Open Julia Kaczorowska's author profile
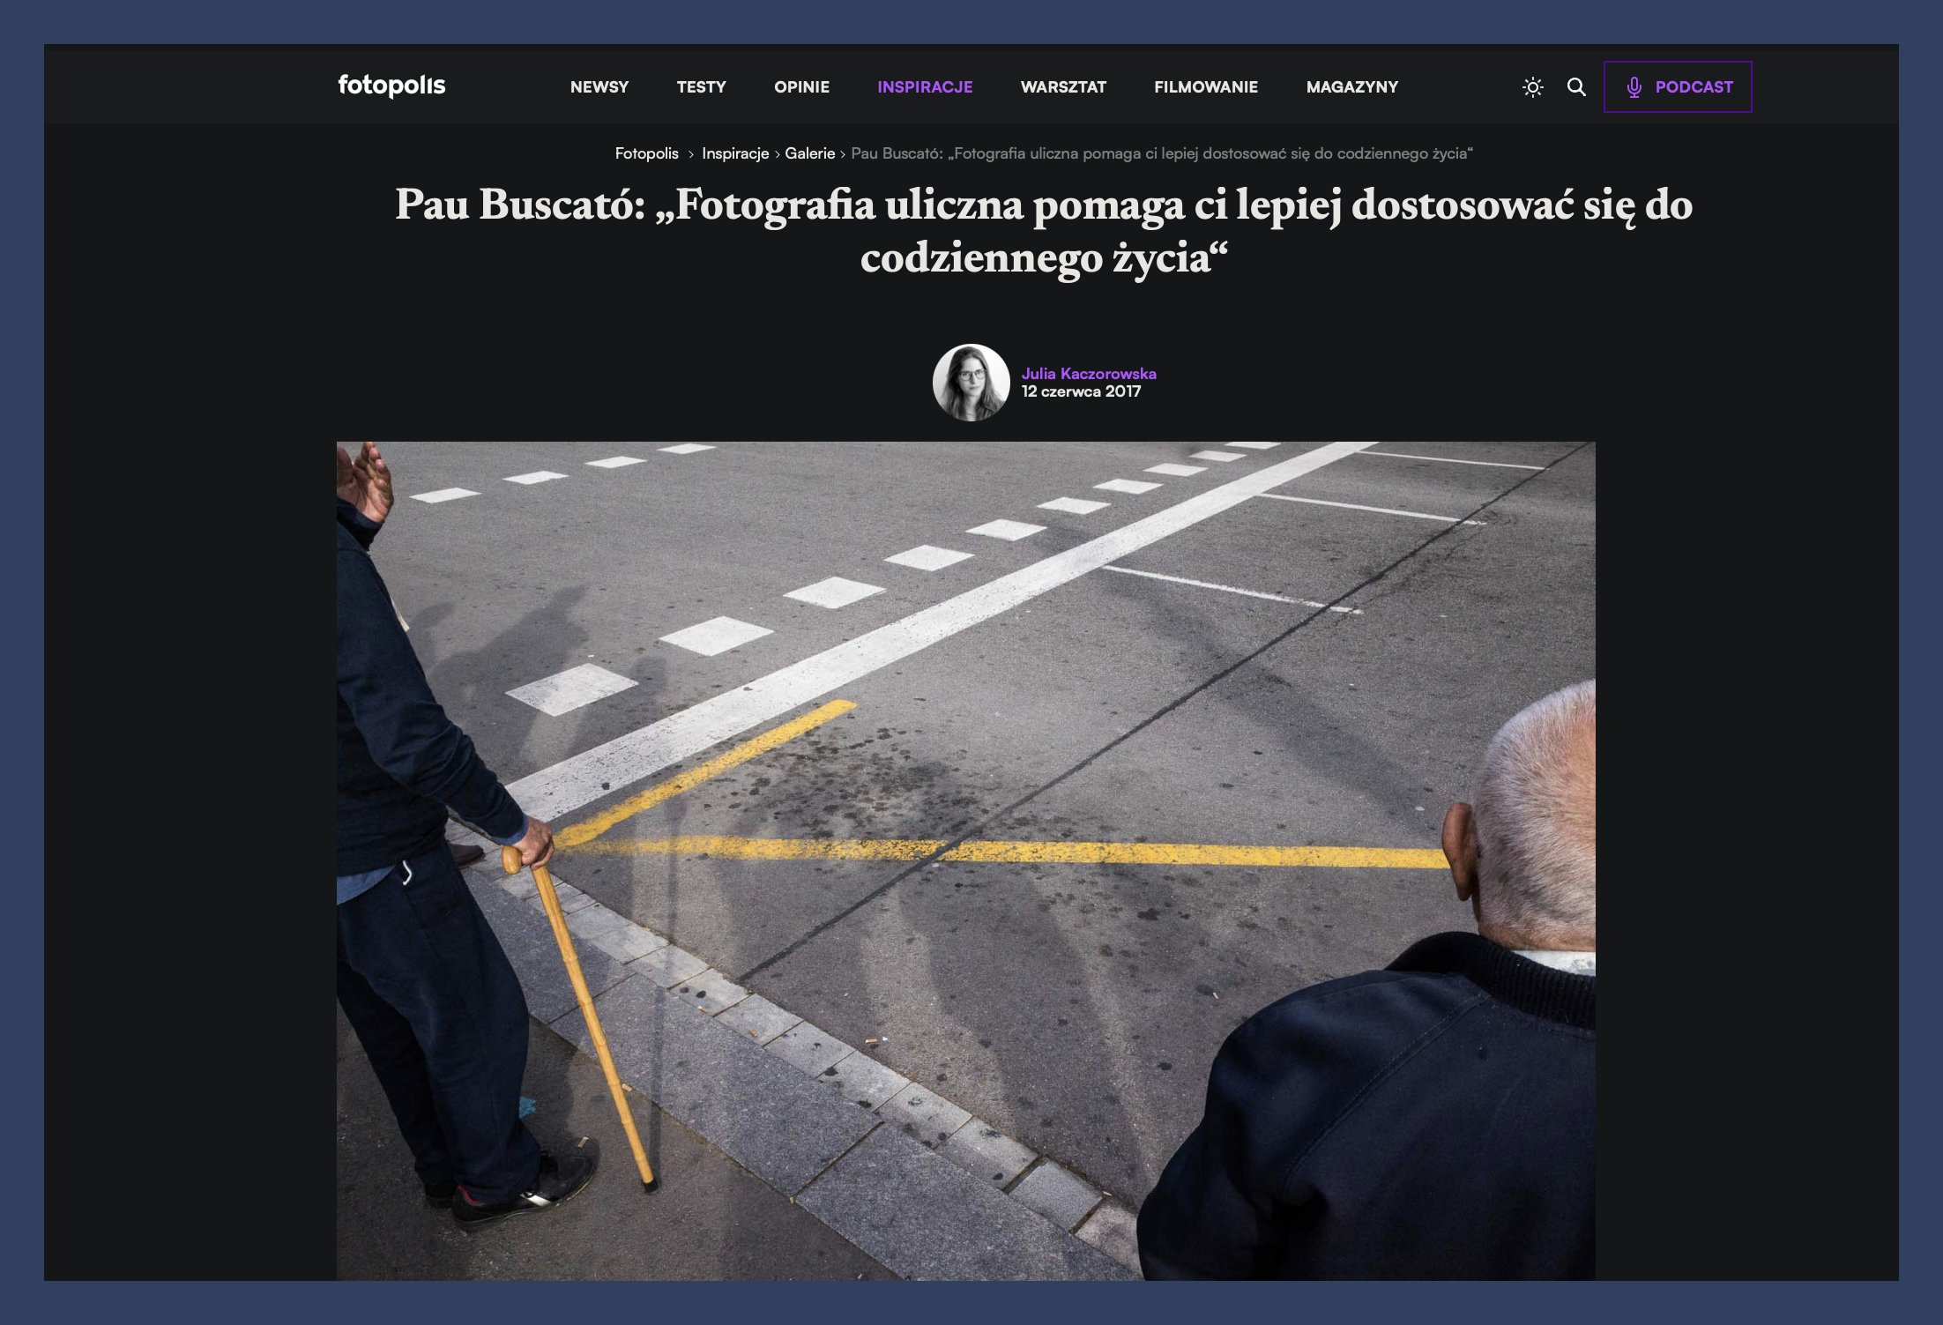The height and width of the screenshot is (1325, 1943). tap(1088, 373)
